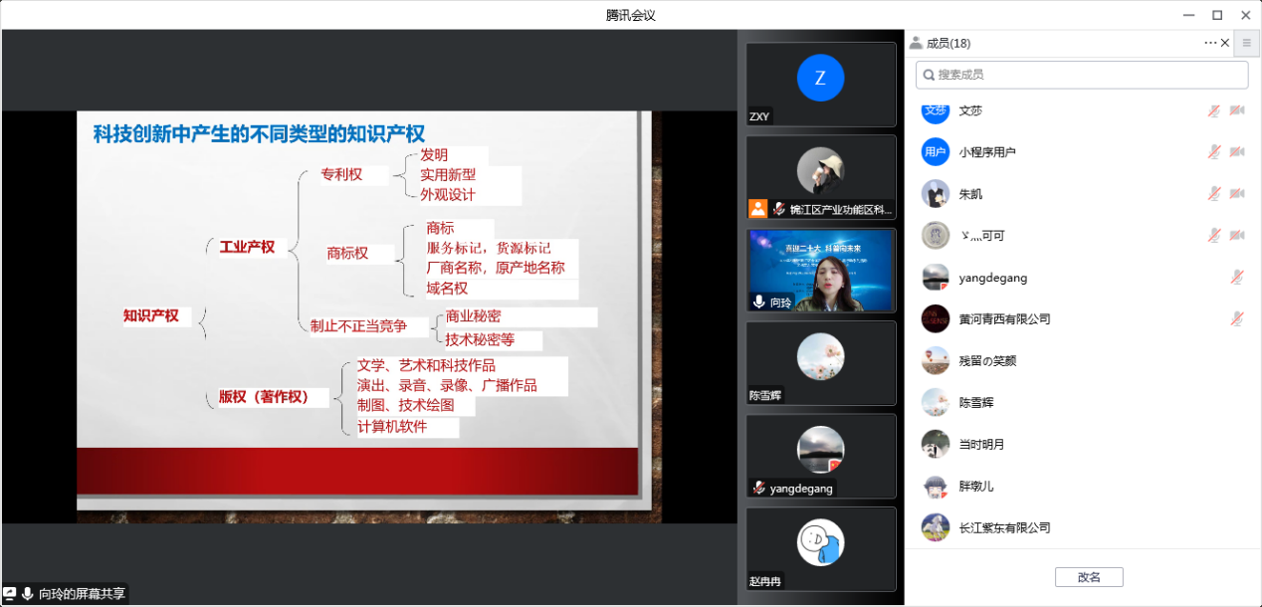Select ZXY's video thumbnail

820,84
